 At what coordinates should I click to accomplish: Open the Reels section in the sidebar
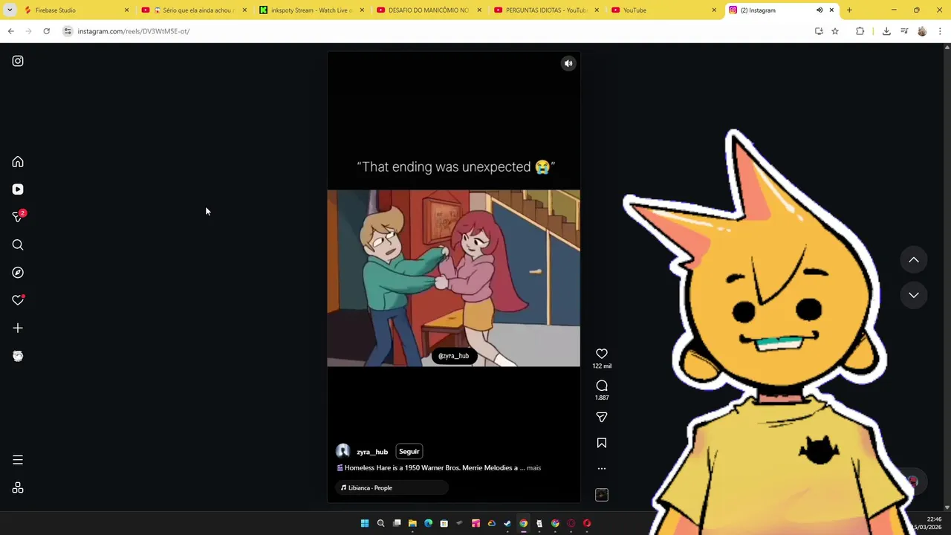[18, 189]
